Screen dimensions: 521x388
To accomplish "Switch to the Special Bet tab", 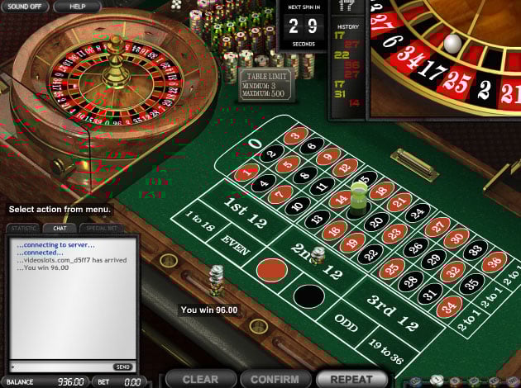I will [x=102, y=228].
